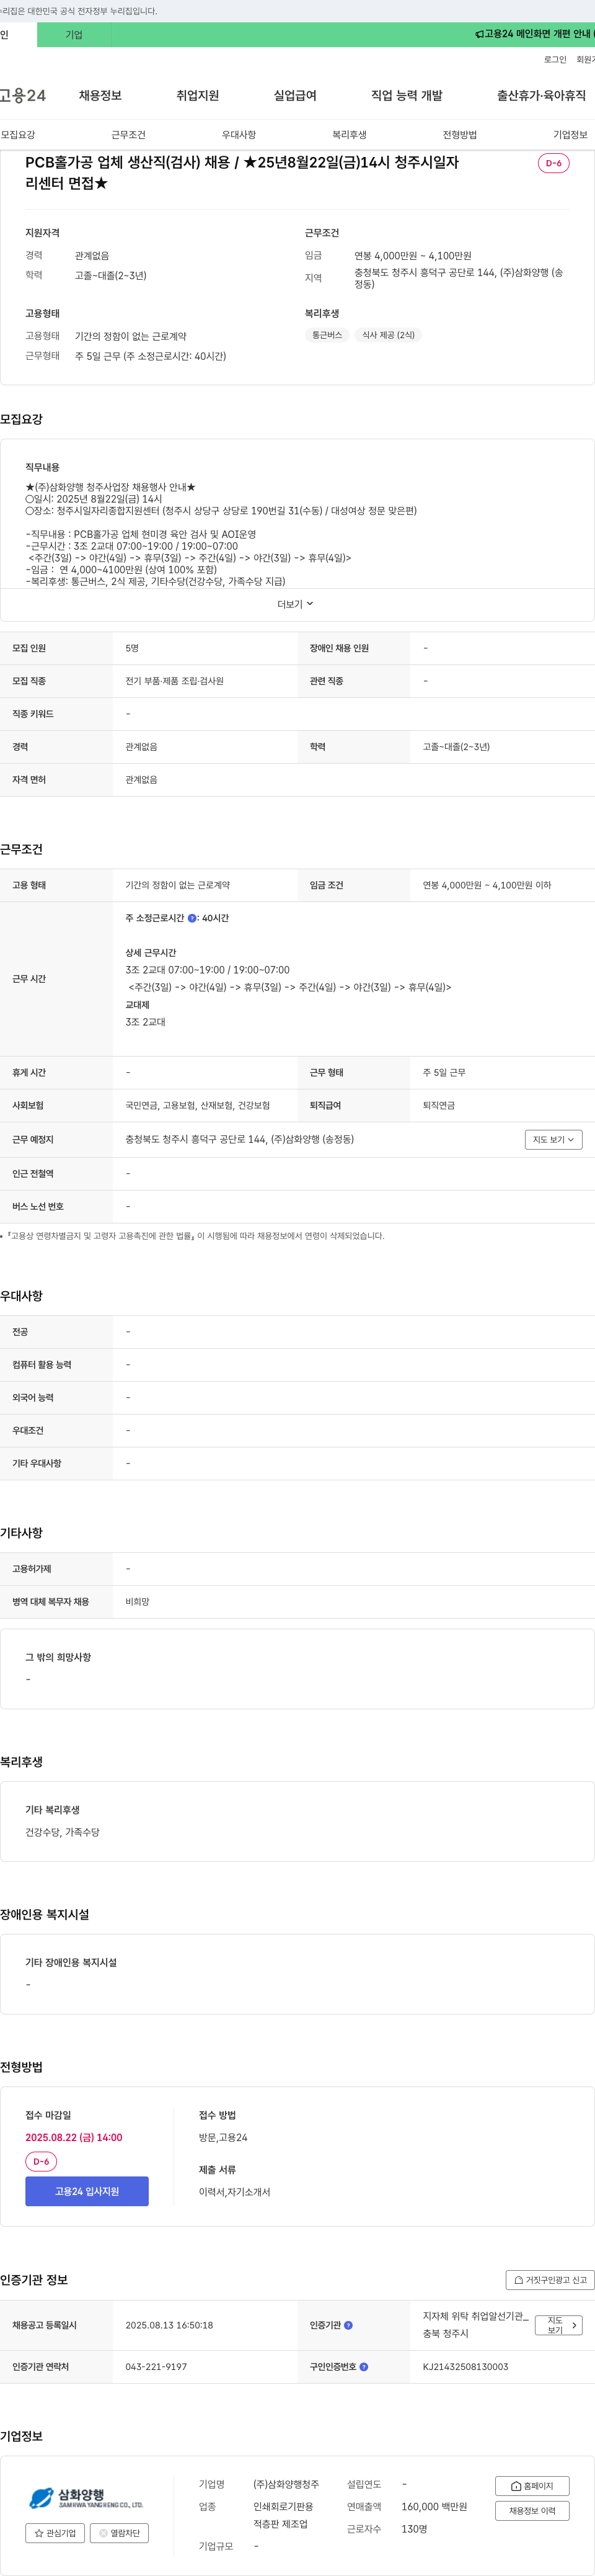Image resolution: width=595 pixels, height=2576 pixels.
Task: Click the 5명 recruitment count value
Action: [132, 648]
